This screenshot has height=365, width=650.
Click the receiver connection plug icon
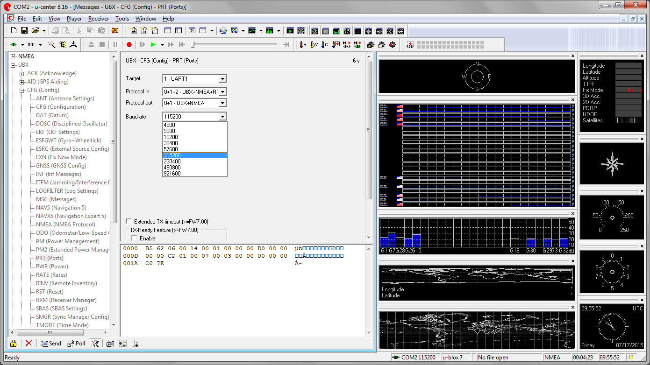tap(14, 44)
